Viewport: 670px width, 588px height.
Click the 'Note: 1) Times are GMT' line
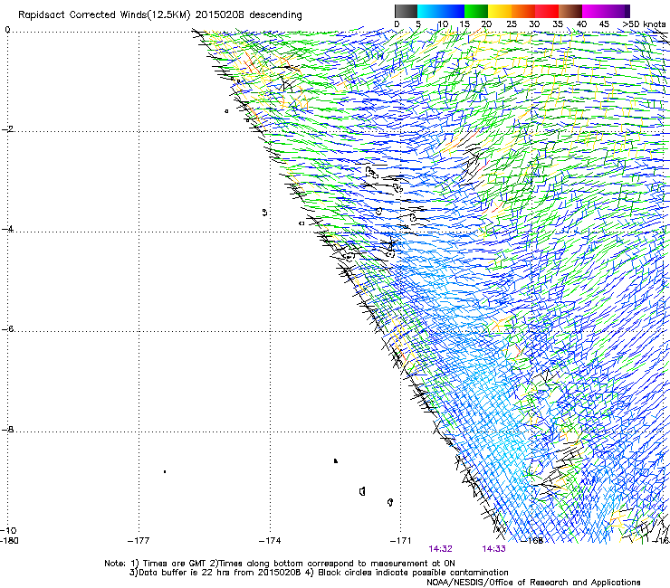pos(280,564)
